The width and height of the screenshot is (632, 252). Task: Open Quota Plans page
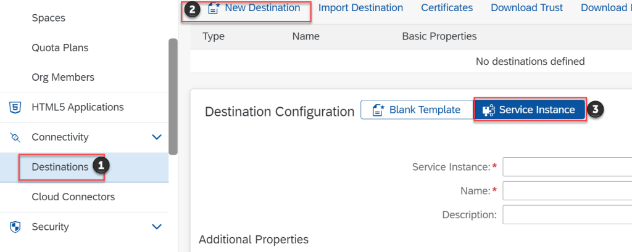point(60,48)
